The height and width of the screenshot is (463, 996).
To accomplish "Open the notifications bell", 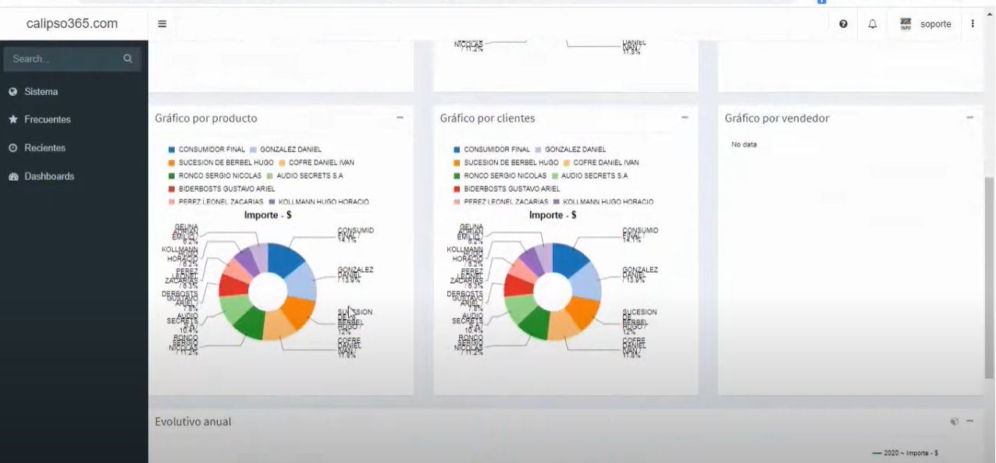I will point(873,24).
